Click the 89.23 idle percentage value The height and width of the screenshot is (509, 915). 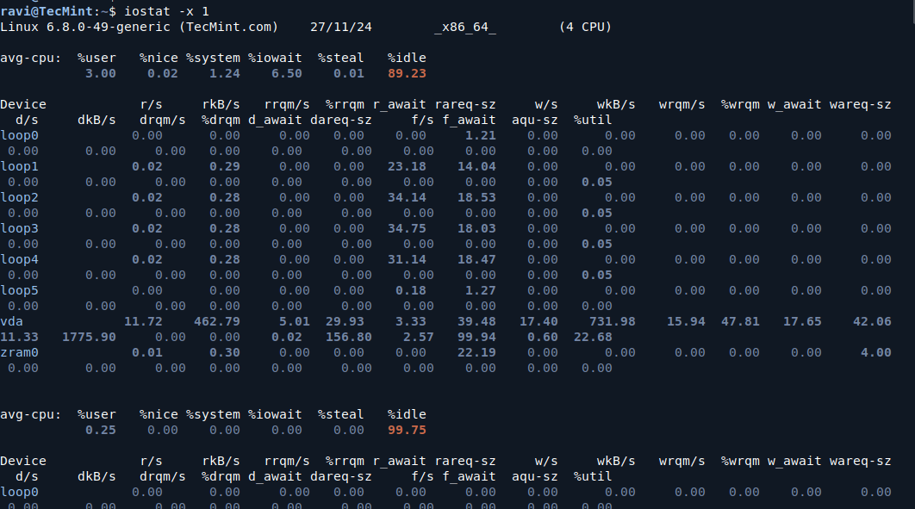(407, 73)
